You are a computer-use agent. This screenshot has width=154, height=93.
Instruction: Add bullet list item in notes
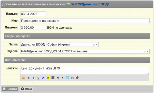63,78
